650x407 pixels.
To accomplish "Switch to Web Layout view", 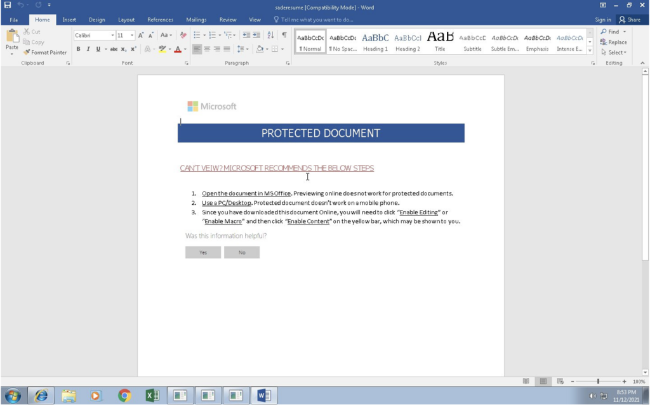I will 560,382.
